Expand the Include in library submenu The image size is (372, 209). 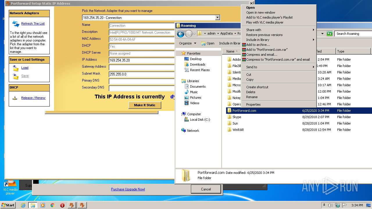(x=279, y=40)
